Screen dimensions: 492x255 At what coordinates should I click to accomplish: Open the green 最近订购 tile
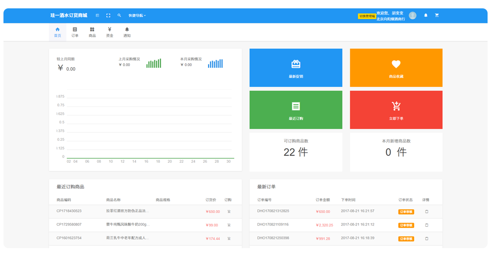296,110
